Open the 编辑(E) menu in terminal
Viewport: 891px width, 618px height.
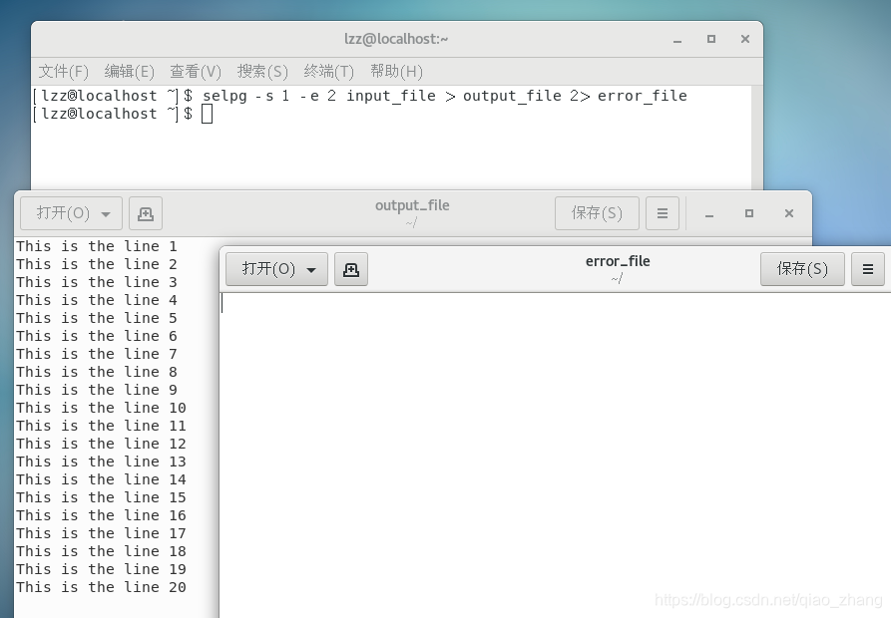[x=130, y=72]
